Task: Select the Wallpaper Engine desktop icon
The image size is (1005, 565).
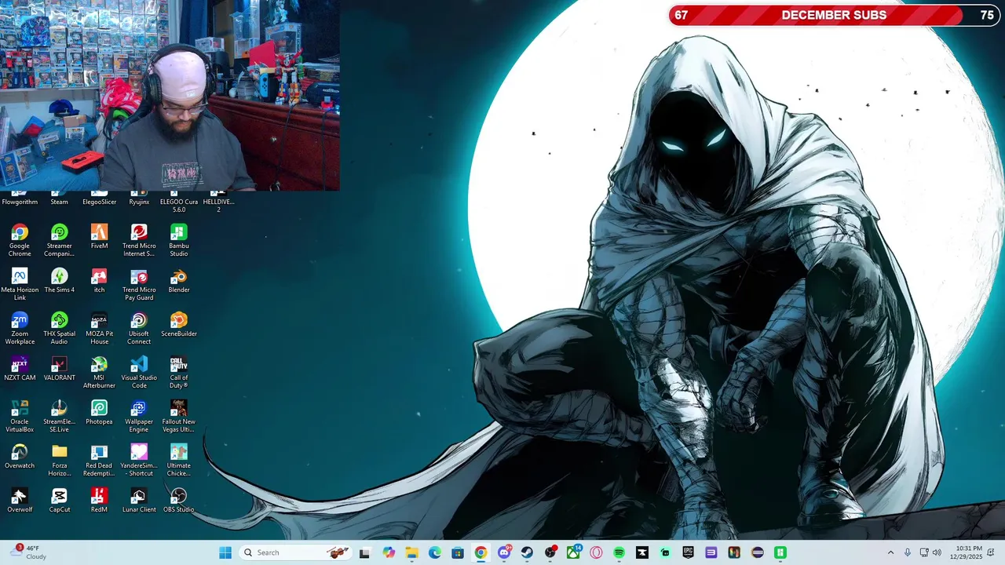Action: coord(139,416)
